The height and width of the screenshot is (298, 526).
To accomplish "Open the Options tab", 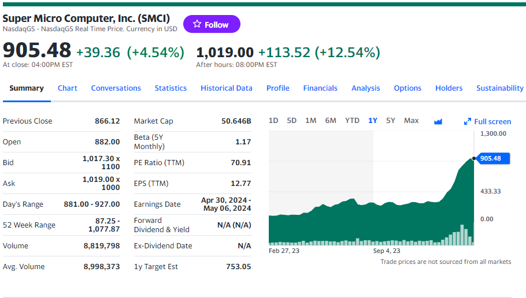I will [408, 88].
